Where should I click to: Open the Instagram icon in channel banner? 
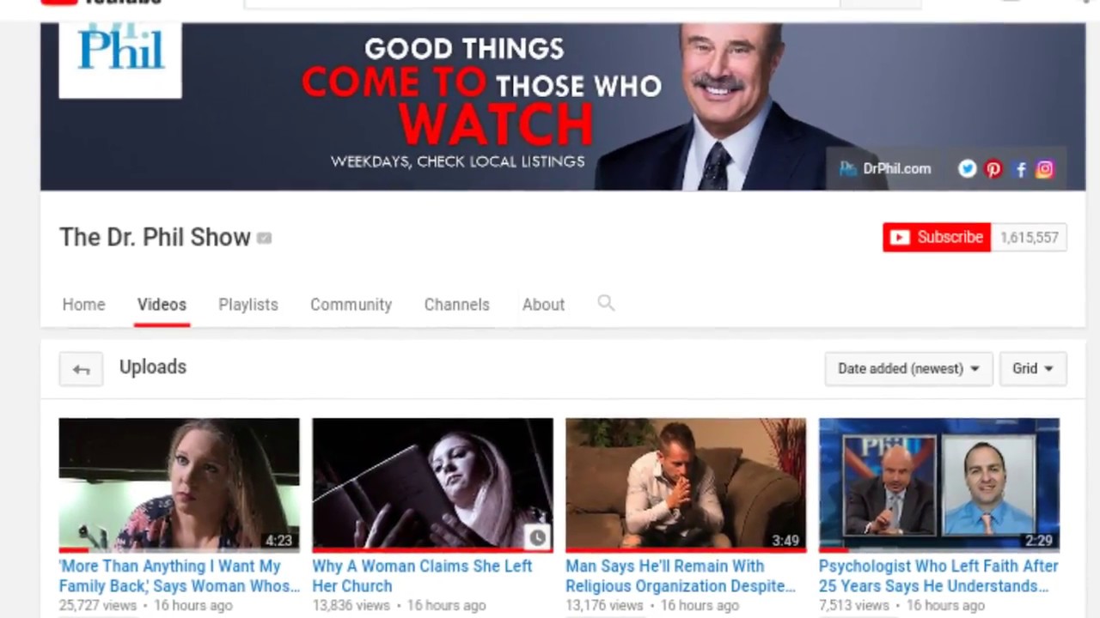(1044, 169)
